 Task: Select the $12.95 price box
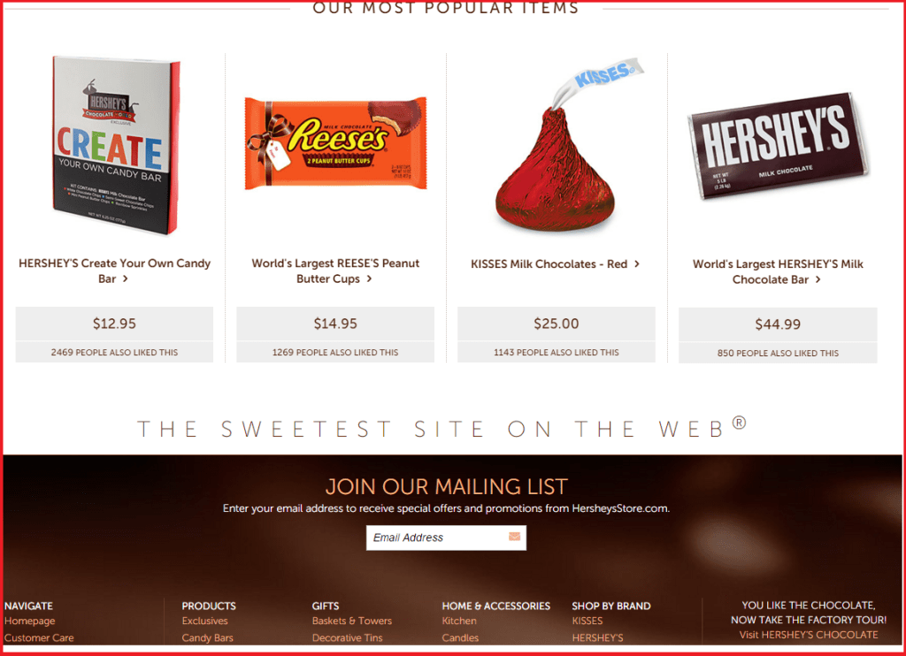(x=114, y=324)
